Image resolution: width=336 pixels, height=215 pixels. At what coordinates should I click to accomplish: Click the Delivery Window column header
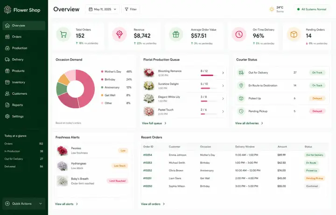click(245, 147)
